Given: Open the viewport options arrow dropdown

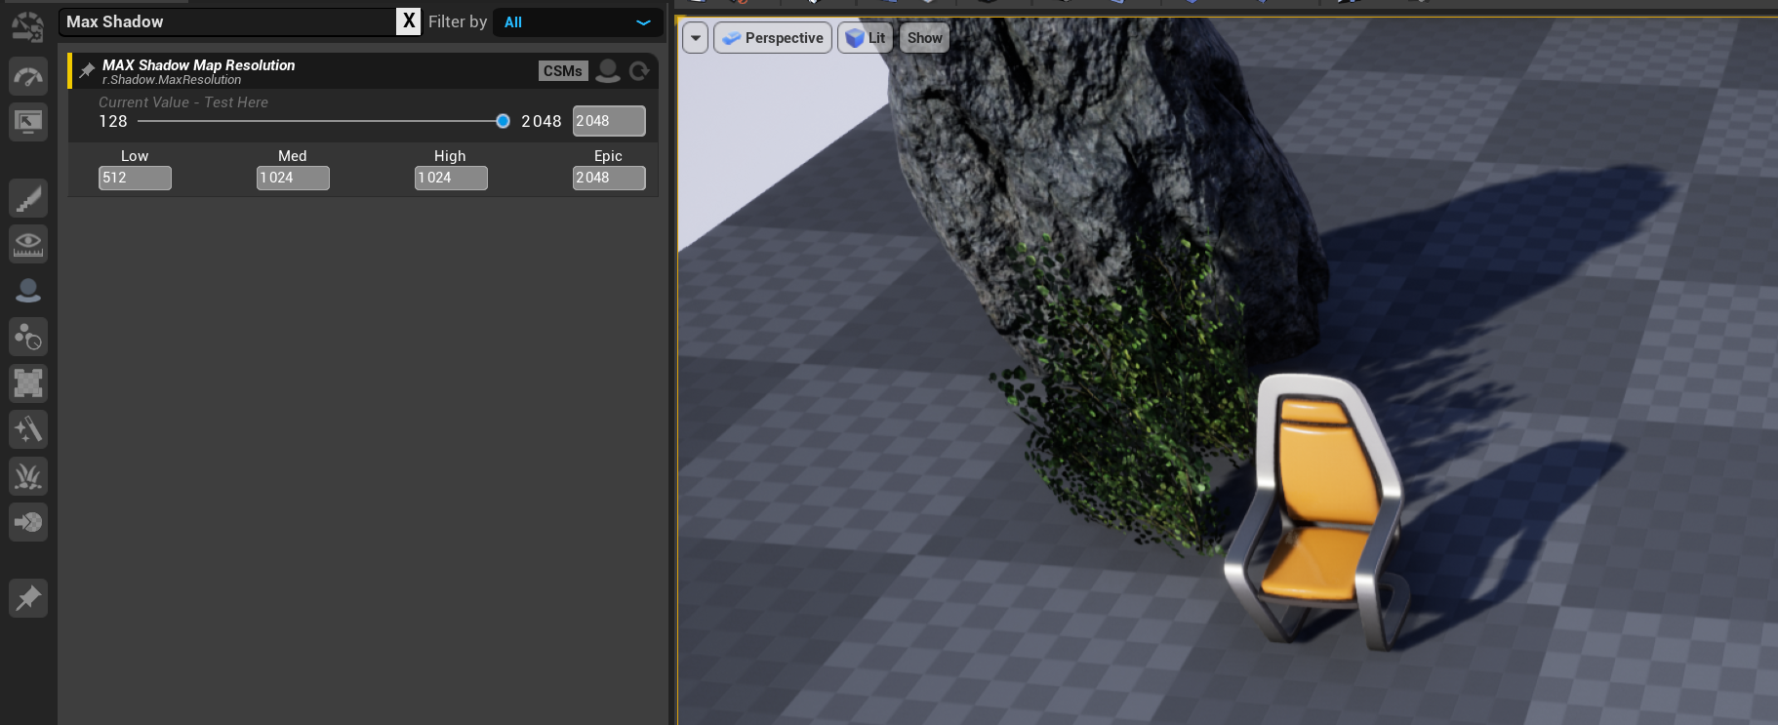Looking at the screenshot, I should pyautogui.click(x=695, y=38).
